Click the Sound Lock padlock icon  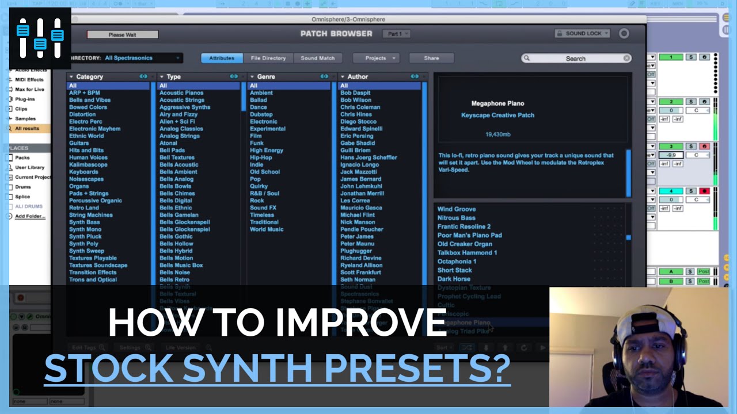560,33
